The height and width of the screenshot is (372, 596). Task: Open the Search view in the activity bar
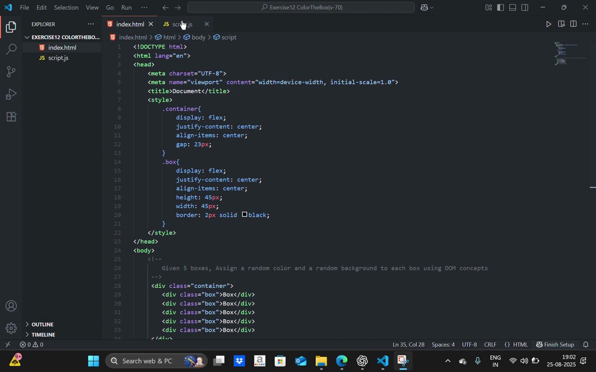click(x=11, y=49)
